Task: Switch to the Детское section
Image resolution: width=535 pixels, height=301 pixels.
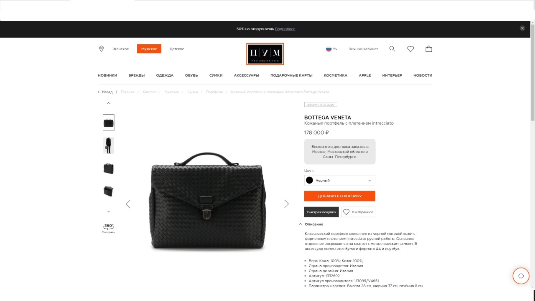Action: 177,49
